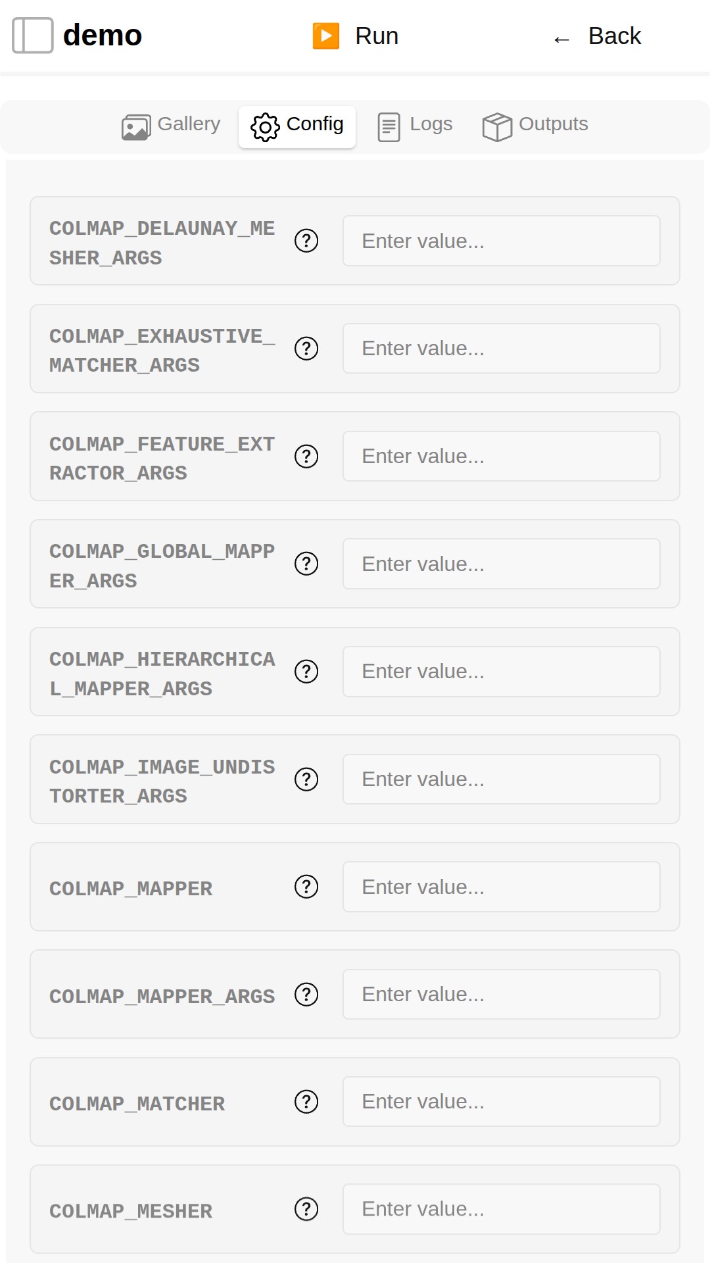Show help for COLMAP_HIERARCHICAL_MAPPER_ARGS
710x1263 pixels.
pos(306,672)
